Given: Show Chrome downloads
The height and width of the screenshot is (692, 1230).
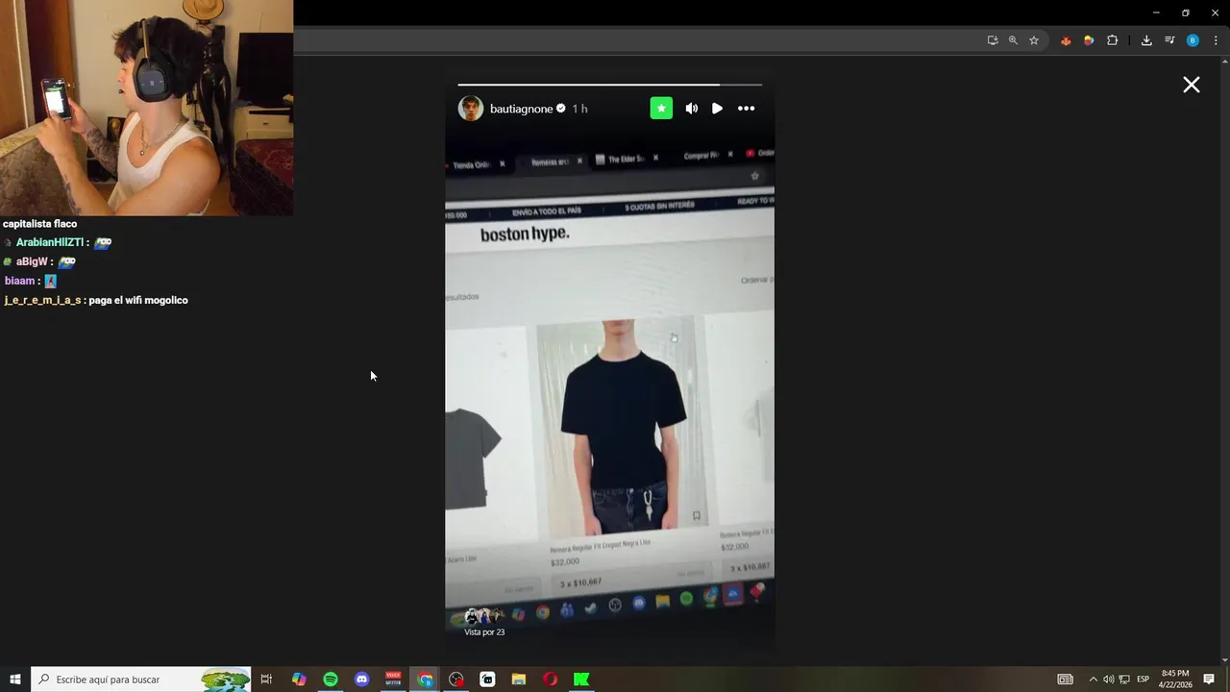Looking at the screenshot, I should (x=1146, y=40).
